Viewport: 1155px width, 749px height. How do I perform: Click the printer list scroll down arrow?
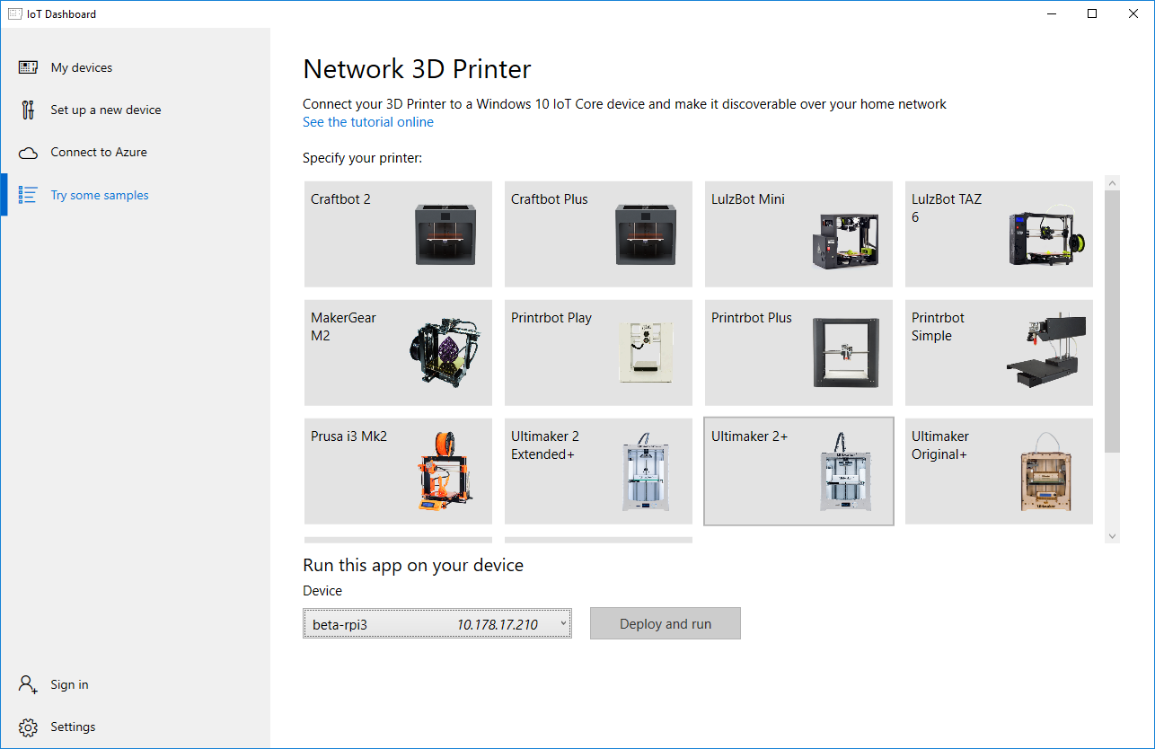pos(1113,536)
